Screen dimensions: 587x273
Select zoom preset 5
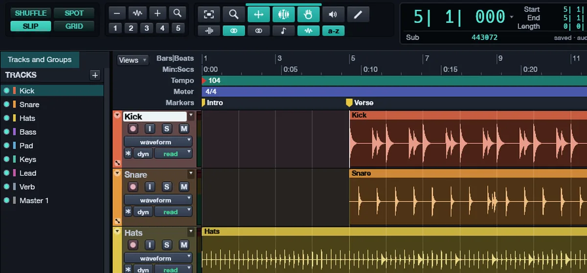(x=178, y=28)
